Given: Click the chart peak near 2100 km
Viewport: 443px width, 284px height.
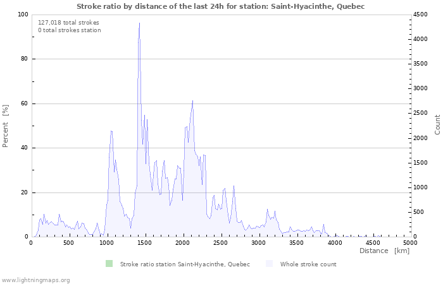Looking at the screenshot, I should [x=192, y=101].
